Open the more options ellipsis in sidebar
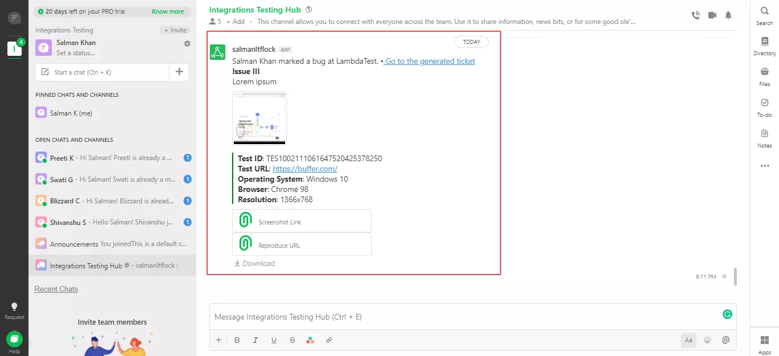This screenshot has height=356, width=779. tap(764, 166)
